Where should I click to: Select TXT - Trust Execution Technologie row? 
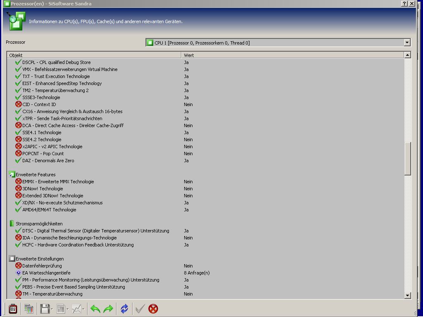click(x=56, y=76)
